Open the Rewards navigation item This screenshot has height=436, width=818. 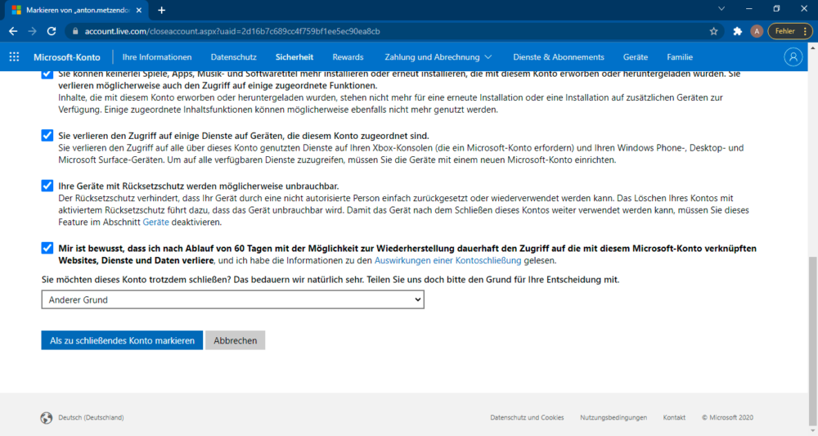(x=348, y=56)
